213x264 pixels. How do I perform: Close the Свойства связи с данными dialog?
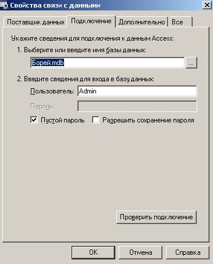207,5
